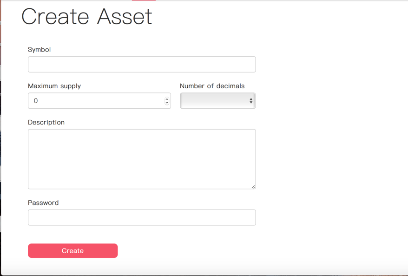This screenshot has width=408, height=276.
Task: Click the Description label text
Action: [x=46, y=123]
